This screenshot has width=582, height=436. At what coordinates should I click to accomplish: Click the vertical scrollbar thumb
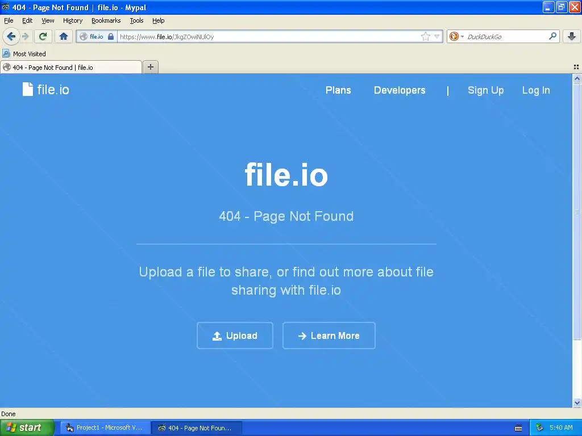point(577,211)
